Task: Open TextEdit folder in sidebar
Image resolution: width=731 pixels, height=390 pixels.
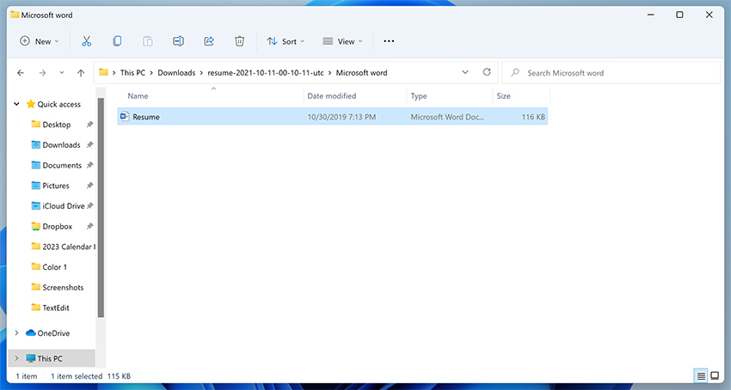Action: pos(56,308)
